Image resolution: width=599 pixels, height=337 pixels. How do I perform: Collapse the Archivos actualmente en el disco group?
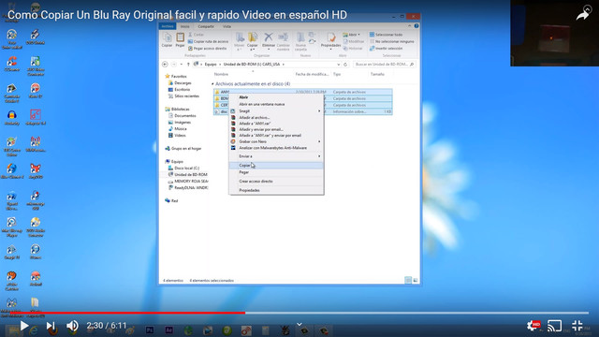pyautogui.click(x=212, y=83)
